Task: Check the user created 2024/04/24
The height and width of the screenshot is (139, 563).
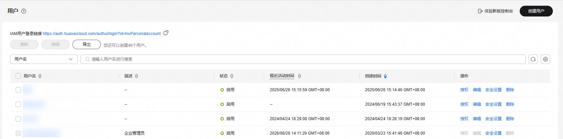Action: coord(18,119)
